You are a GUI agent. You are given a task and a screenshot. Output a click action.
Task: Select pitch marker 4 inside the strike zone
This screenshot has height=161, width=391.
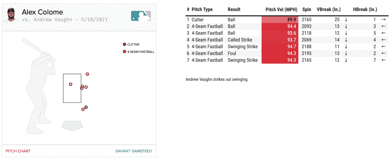coord(71,84)
